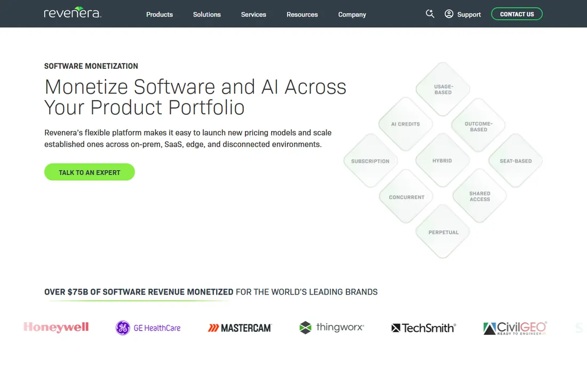
Task: Open the Products menu
Action: pos(160,14)
